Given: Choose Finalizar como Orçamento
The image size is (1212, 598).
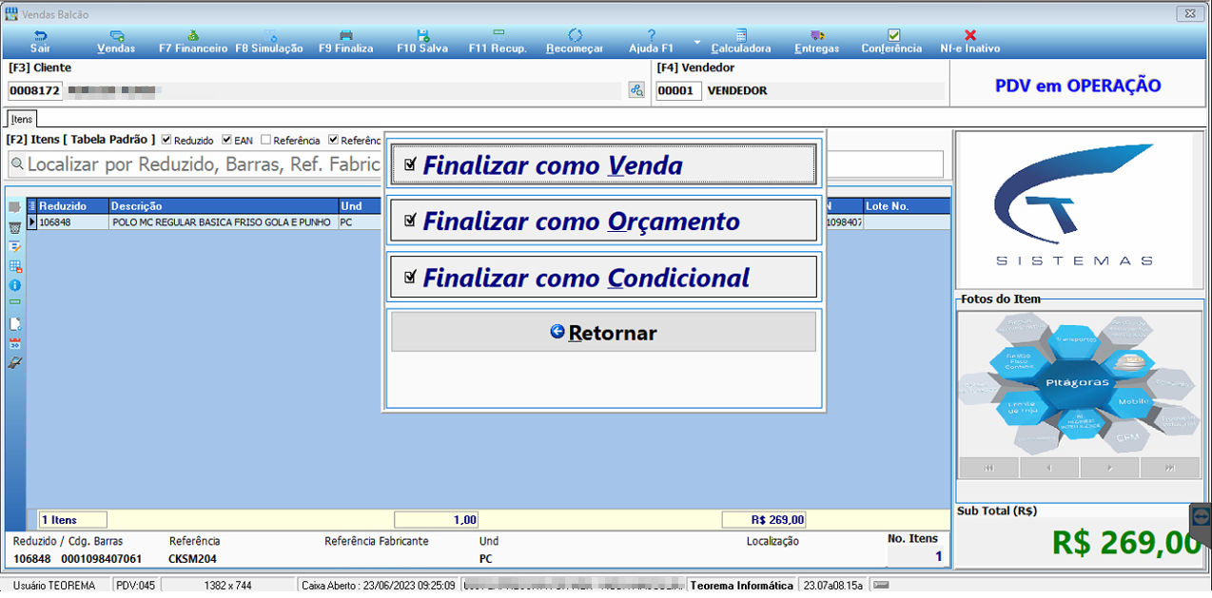Looking at the screenshot, I should tap(604, 221).
